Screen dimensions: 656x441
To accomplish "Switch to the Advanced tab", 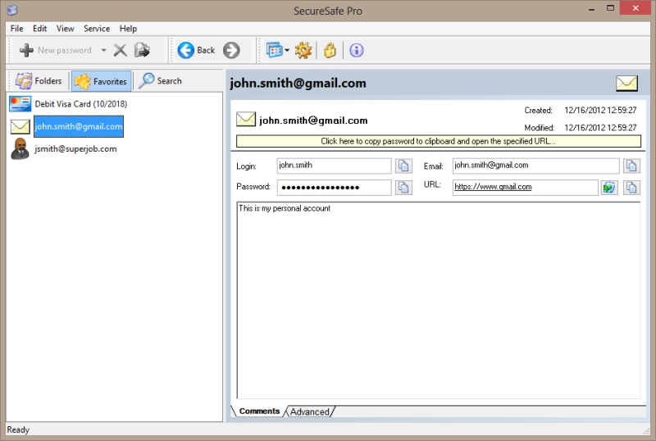I will click(310, 411).
